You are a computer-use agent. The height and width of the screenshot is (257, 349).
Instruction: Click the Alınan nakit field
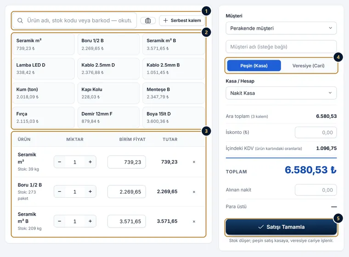click(x=315, y=190)
